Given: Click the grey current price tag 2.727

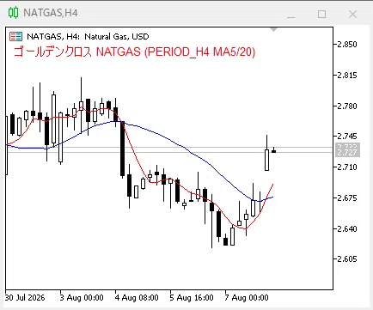Looking at the screenshot, I should coord(347,153).
